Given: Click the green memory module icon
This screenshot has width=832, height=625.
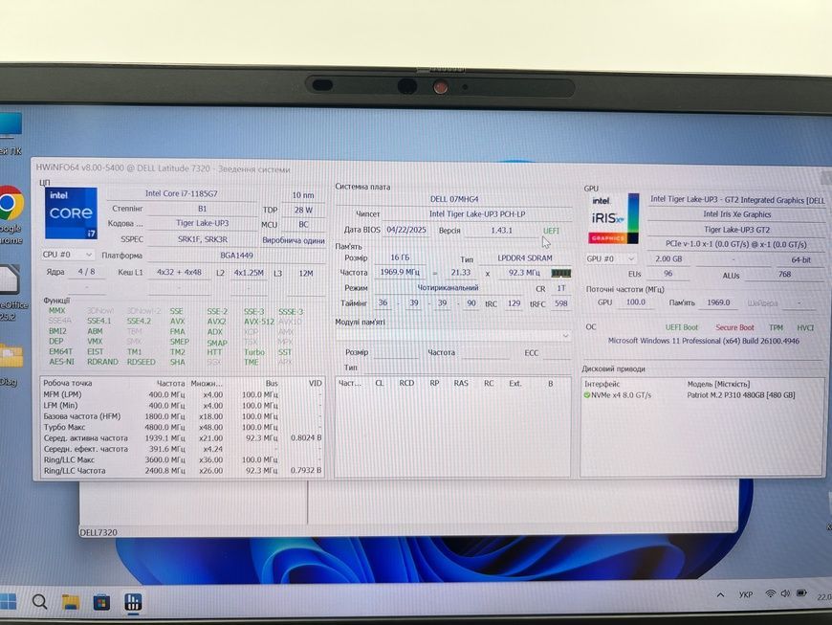Looking at the screenshot, I should click(x=560, y=273).
